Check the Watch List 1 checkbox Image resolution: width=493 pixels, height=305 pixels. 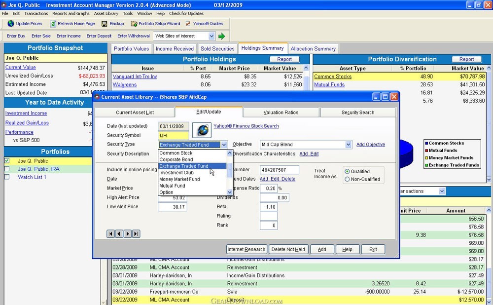pos(7,177)
